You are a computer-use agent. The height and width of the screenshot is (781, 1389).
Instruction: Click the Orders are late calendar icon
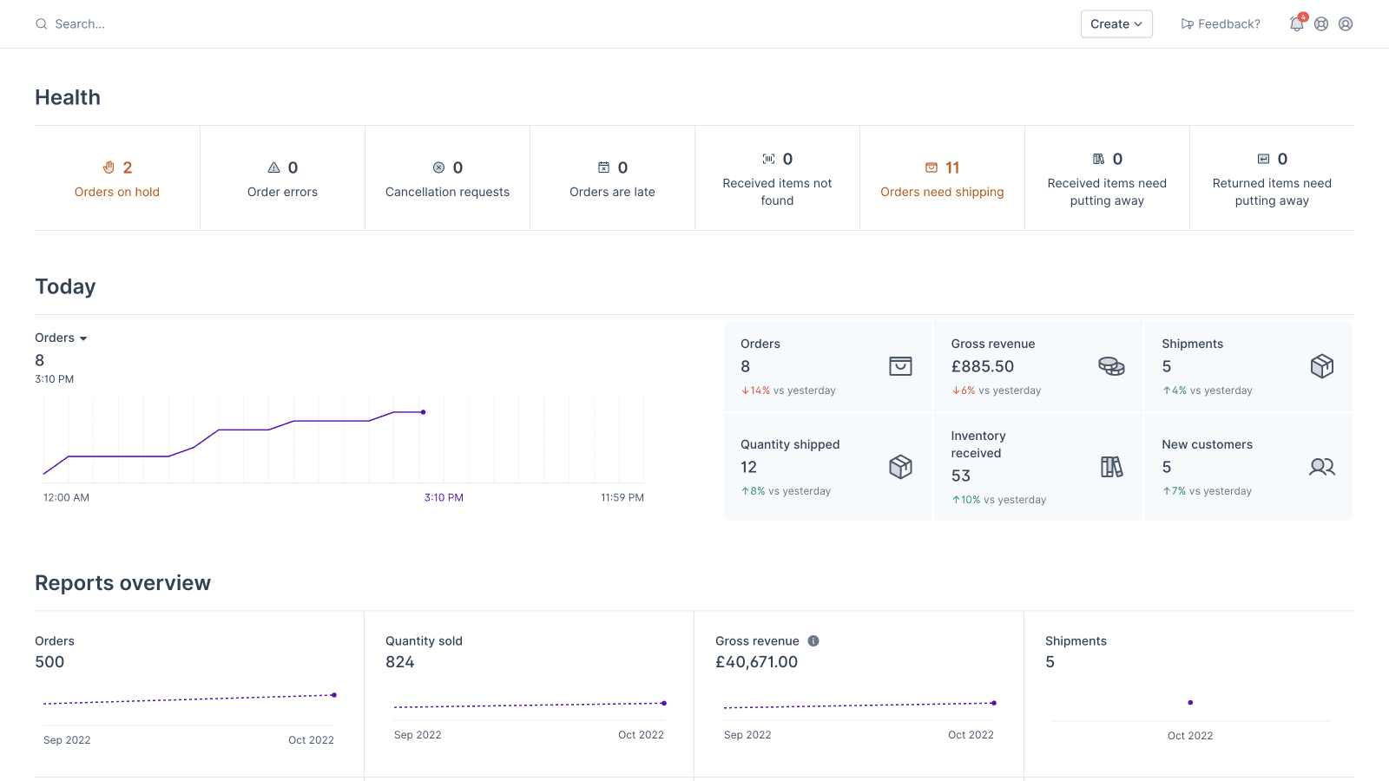603,167
